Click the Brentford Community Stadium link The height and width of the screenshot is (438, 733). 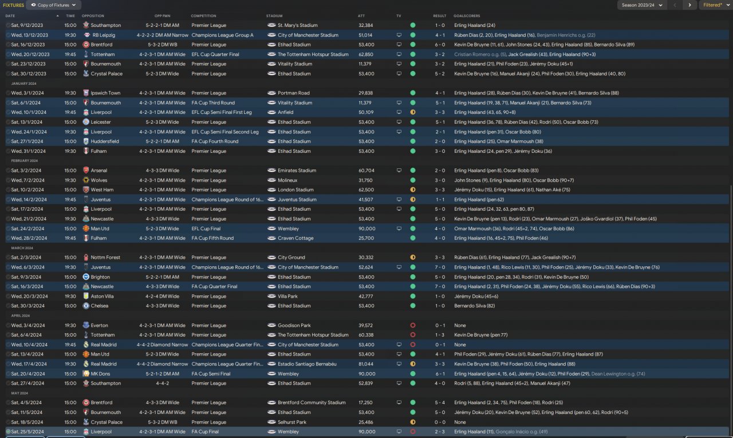coord(312,403)
